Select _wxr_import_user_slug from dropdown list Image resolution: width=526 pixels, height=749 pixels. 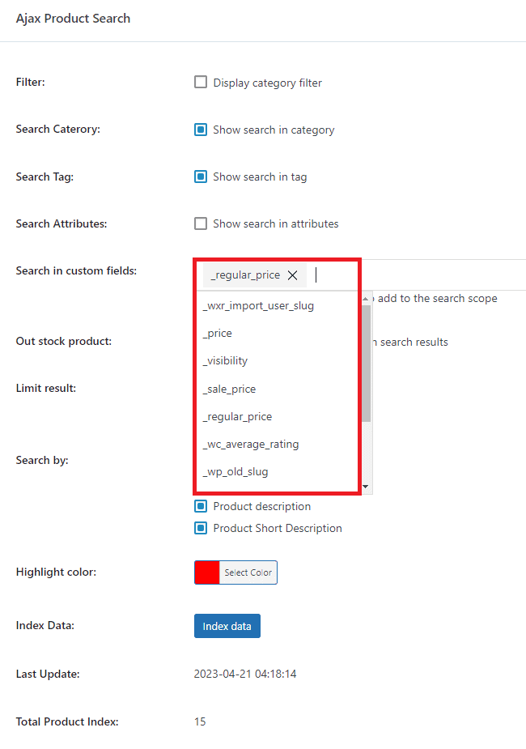click(x=258, y=306)
